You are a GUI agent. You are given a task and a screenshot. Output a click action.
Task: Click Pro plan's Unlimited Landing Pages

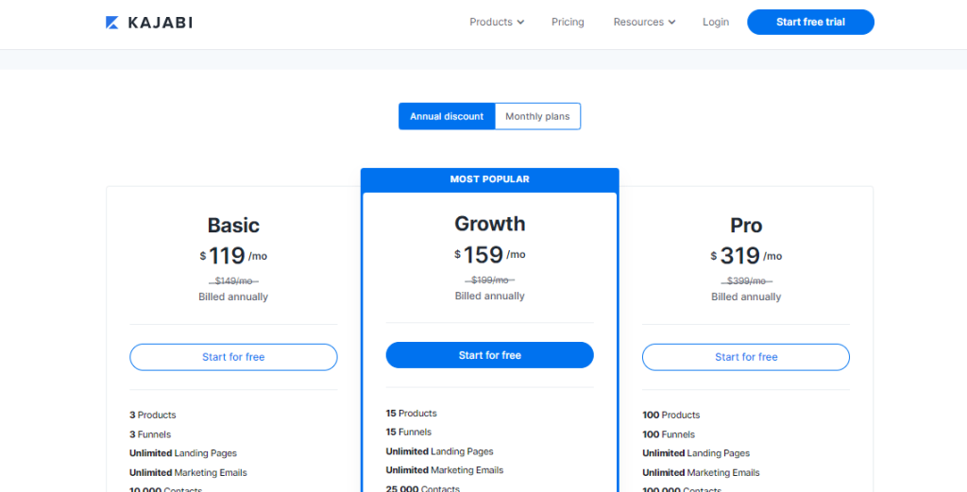696,453
